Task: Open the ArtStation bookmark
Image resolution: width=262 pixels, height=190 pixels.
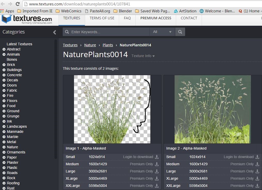Action: [x=185, y=11]
